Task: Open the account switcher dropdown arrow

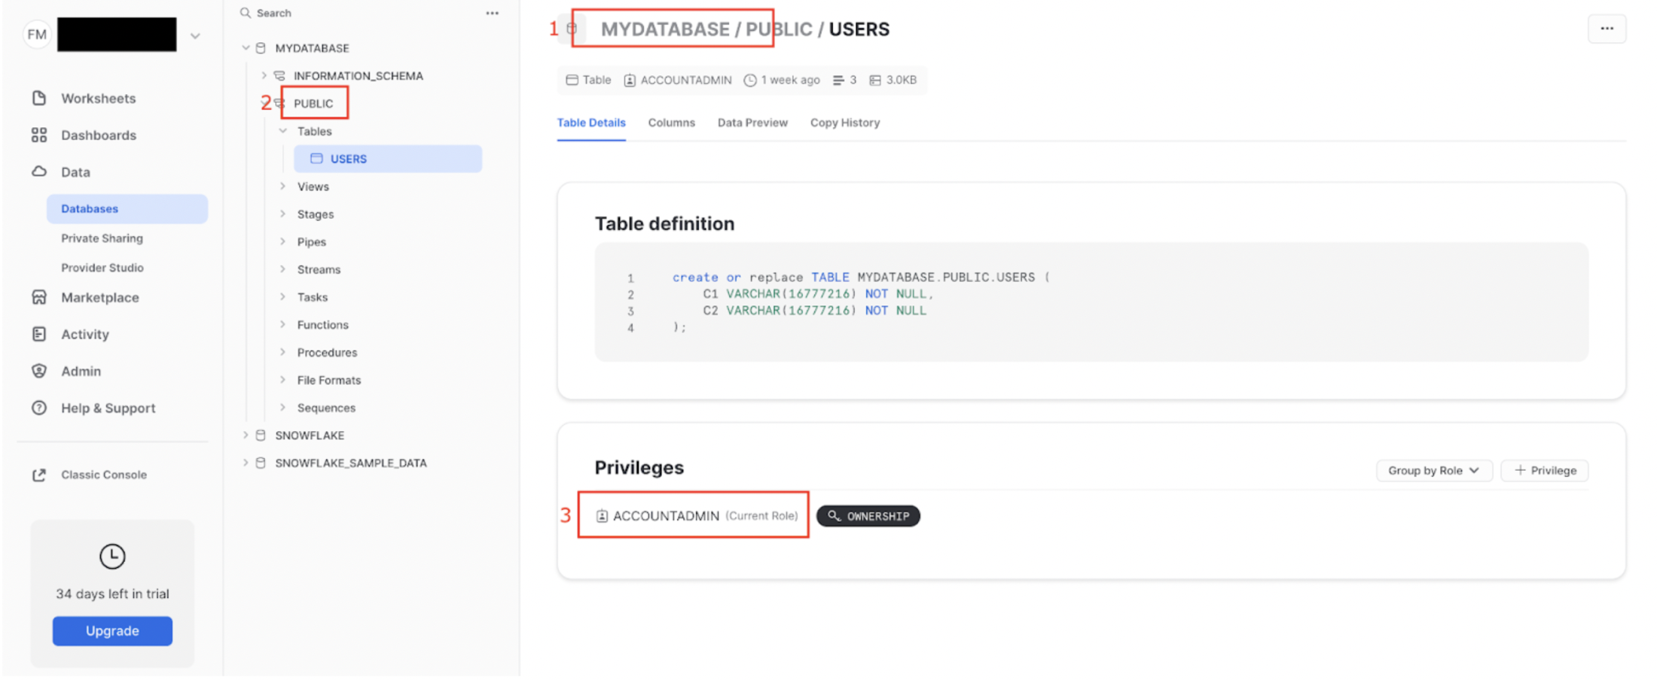Action: pyautogui.click(x=195, y=35)
